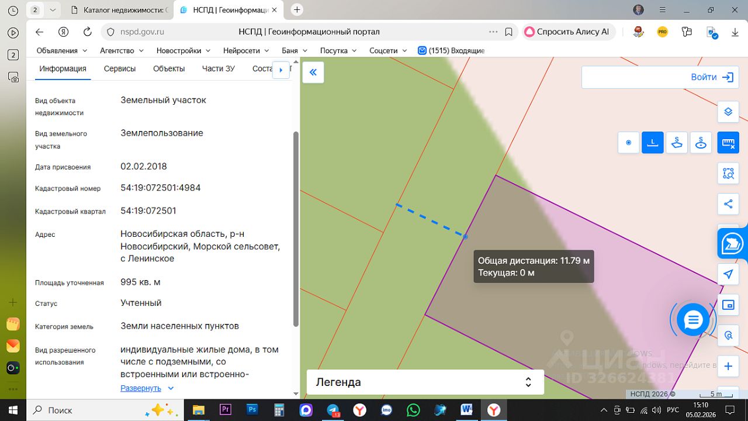The height and width of the screenshot is (421, 748).
Task: Open the Windows Start menu
Action: [x=13, y=410]
